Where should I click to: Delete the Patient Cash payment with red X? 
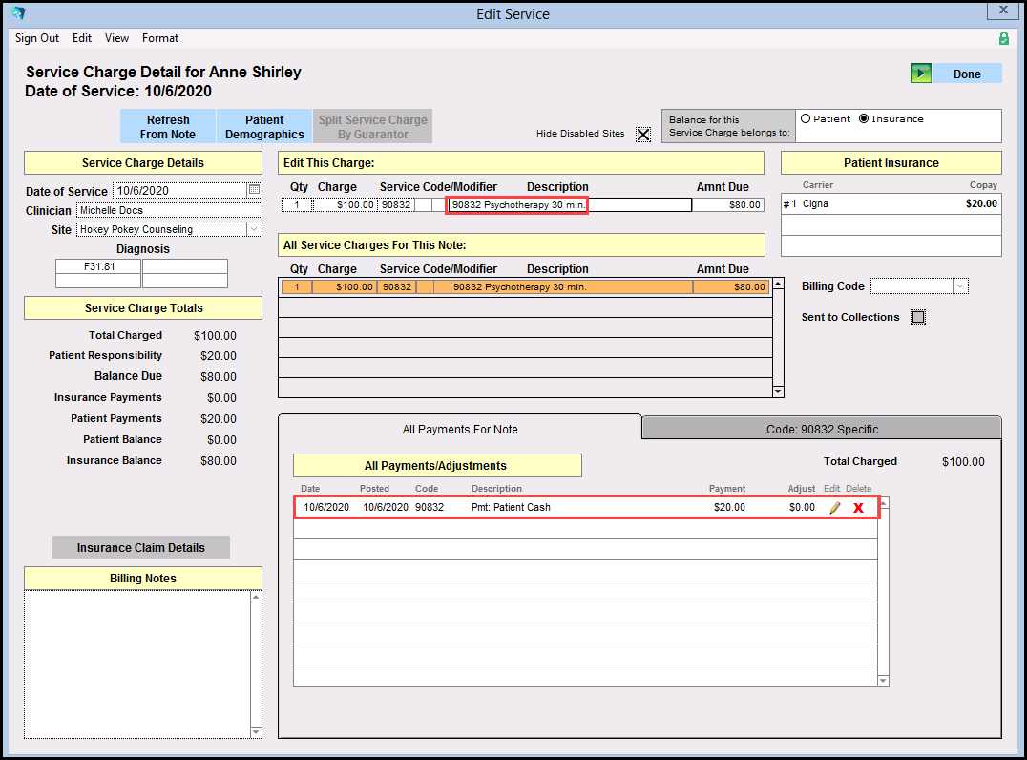click(x=858, y=508)
